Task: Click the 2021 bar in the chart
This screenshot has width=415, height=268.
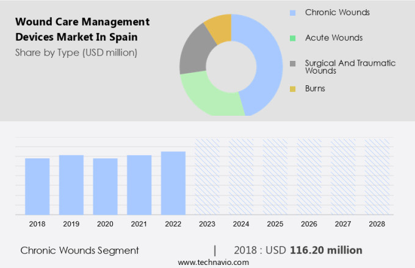Action: point(139,185)
